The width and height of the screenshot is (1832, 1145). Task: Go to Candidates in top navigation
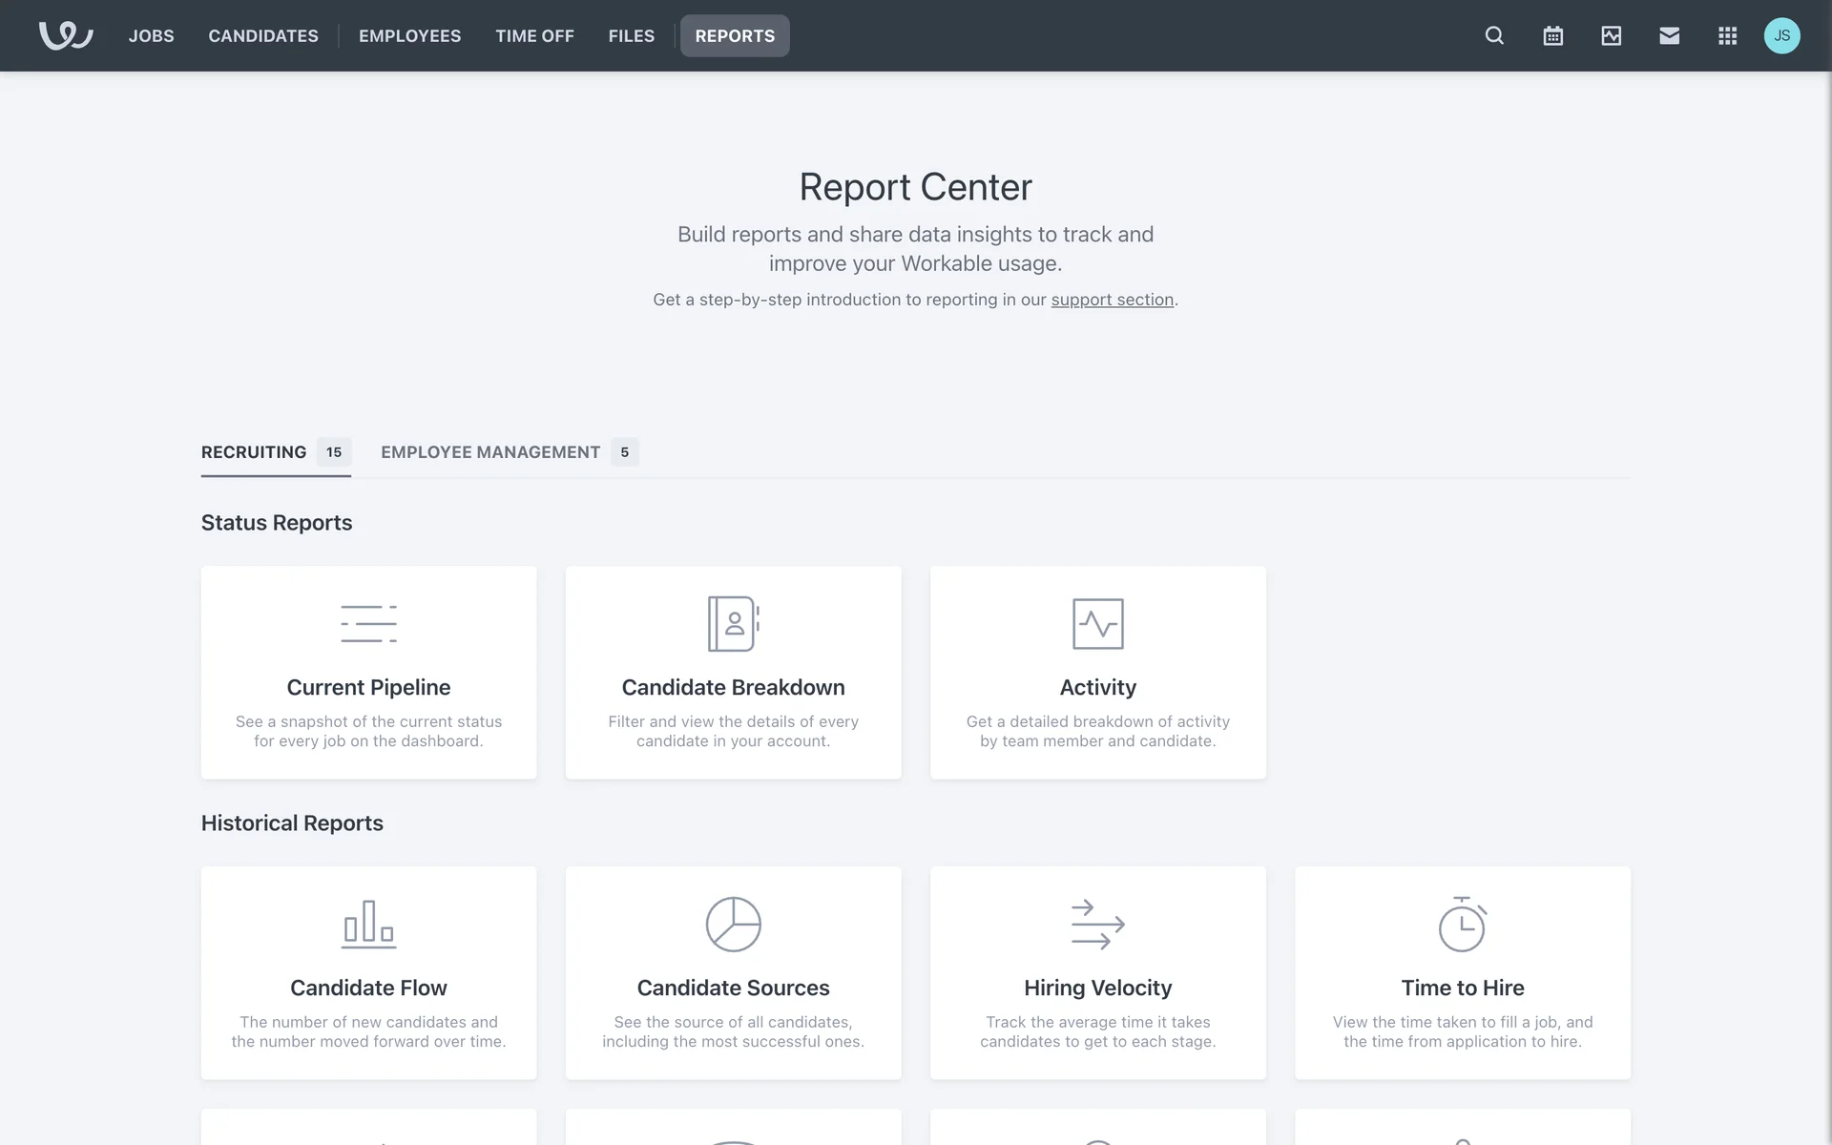[x=263, y=35]
